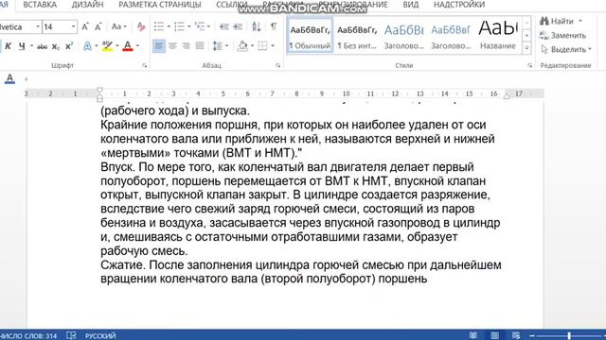606x340 pixels.
Task: Shrink the font size one step
Action: [98, 26]
